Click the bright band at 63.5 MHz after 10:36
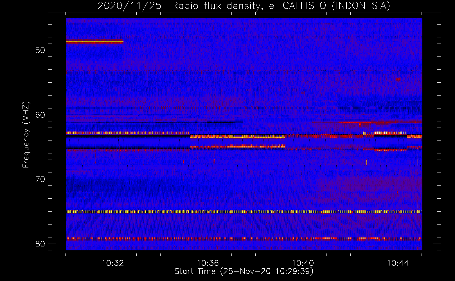455x281 pixels. coord(238,137)
